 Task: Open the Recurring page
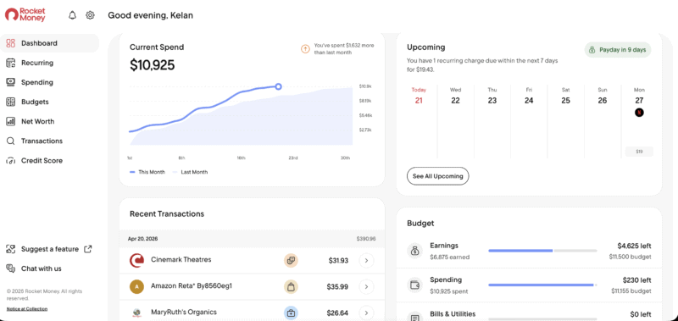[x=50, y=63]
